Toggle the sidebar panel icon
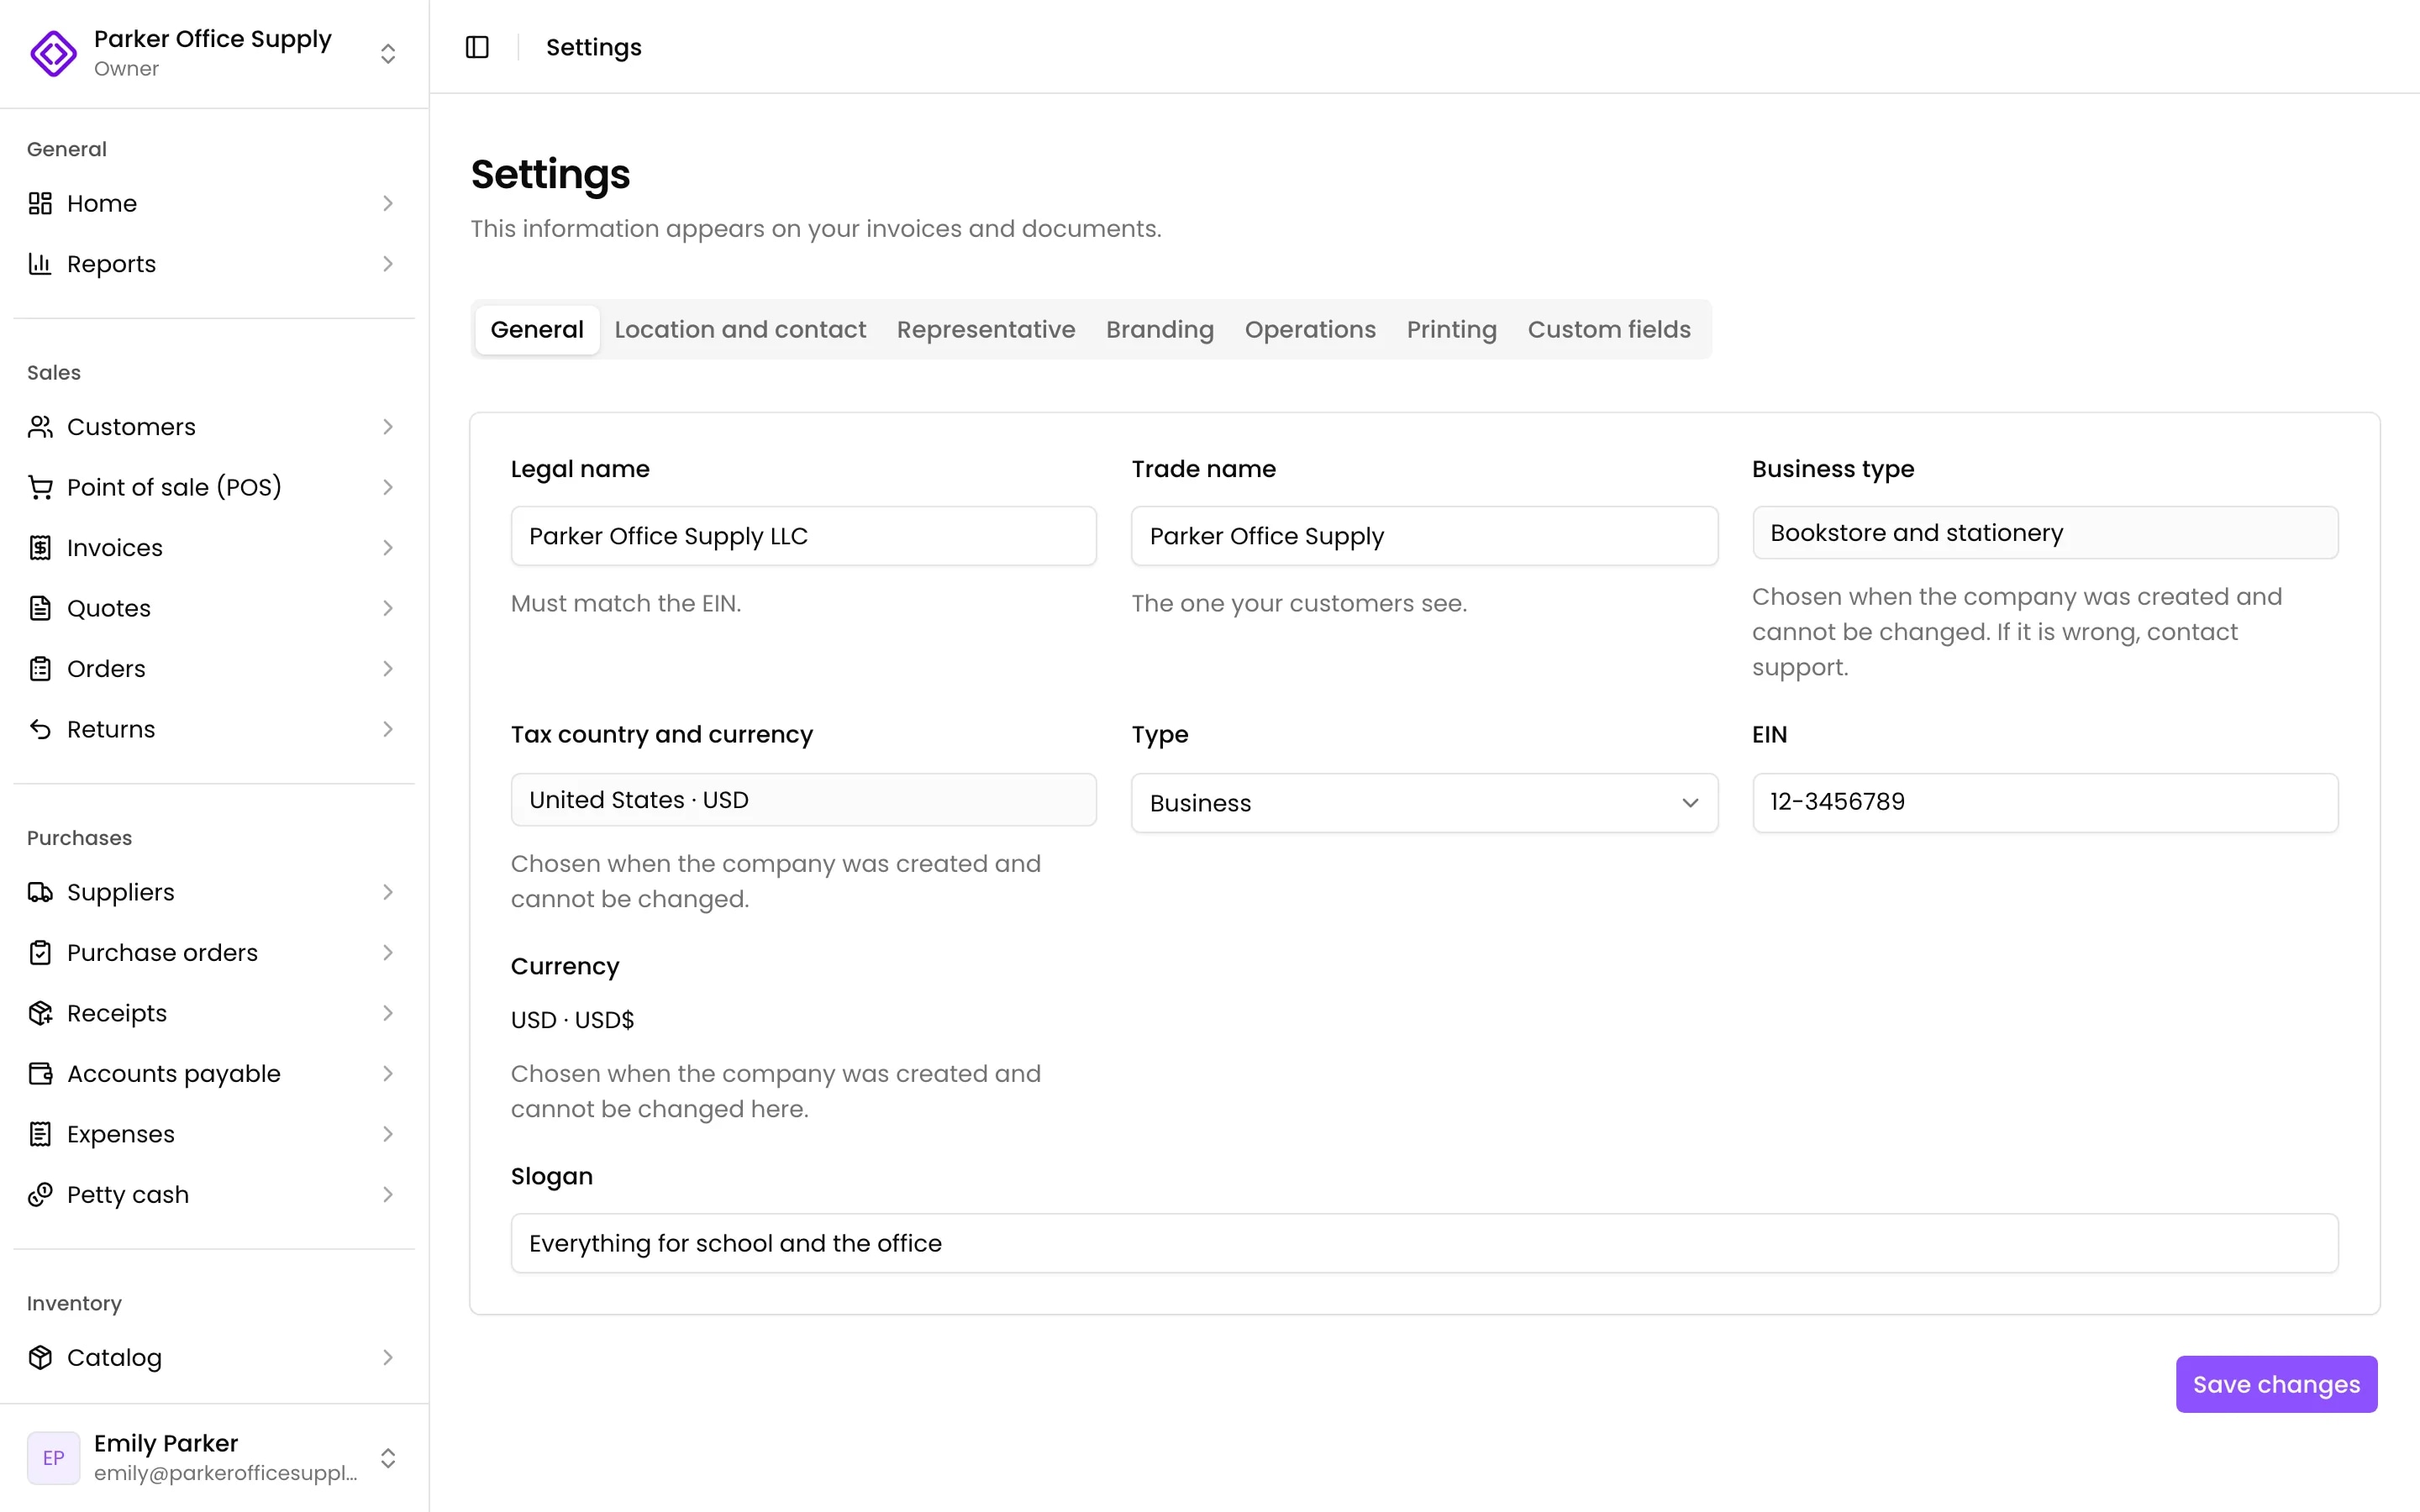2420x1512 pixels. (x=477, y=47)
